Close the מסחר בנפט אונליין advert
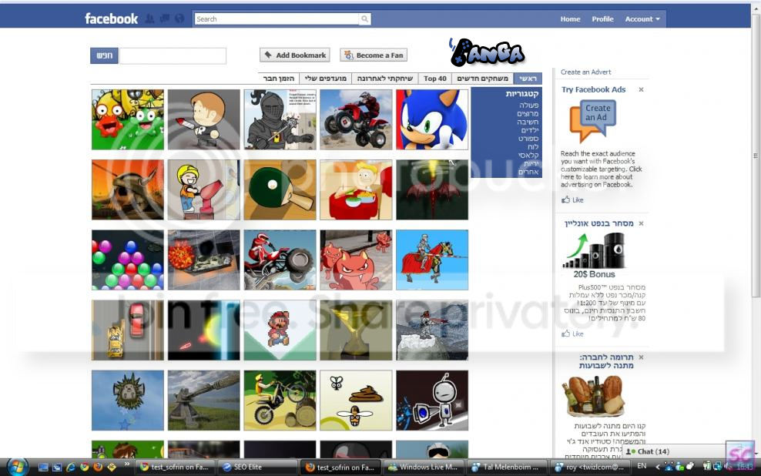 coord(641,223)
